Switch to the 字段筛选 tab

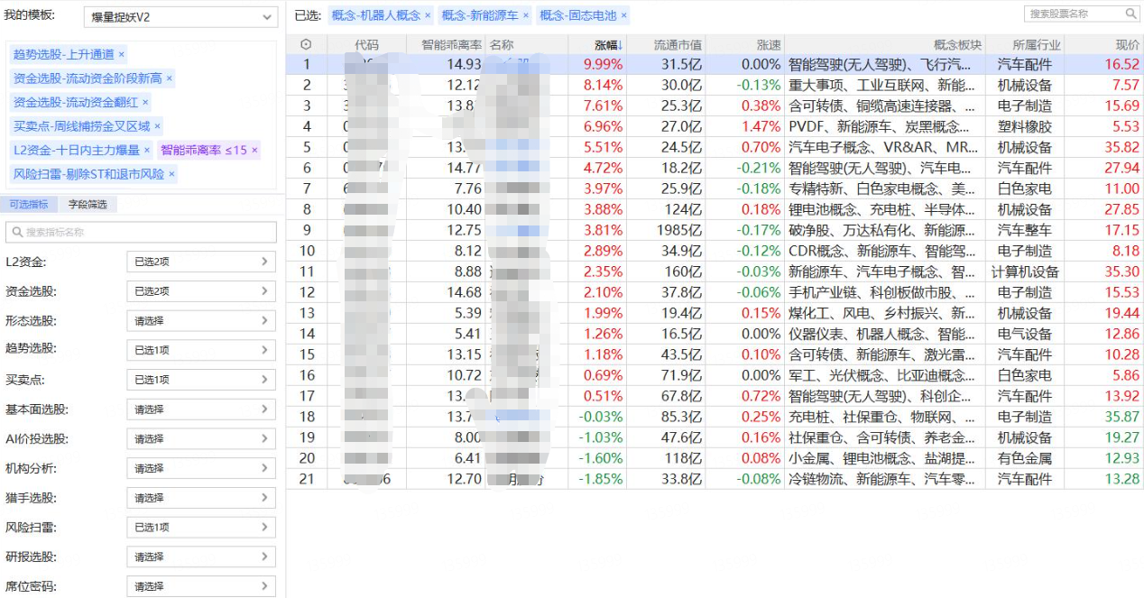[x=87, y=205]
